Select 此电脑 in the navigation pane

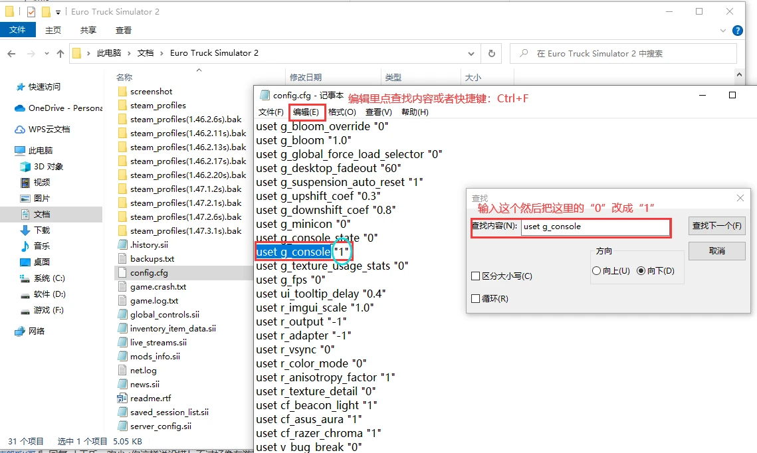34,151
